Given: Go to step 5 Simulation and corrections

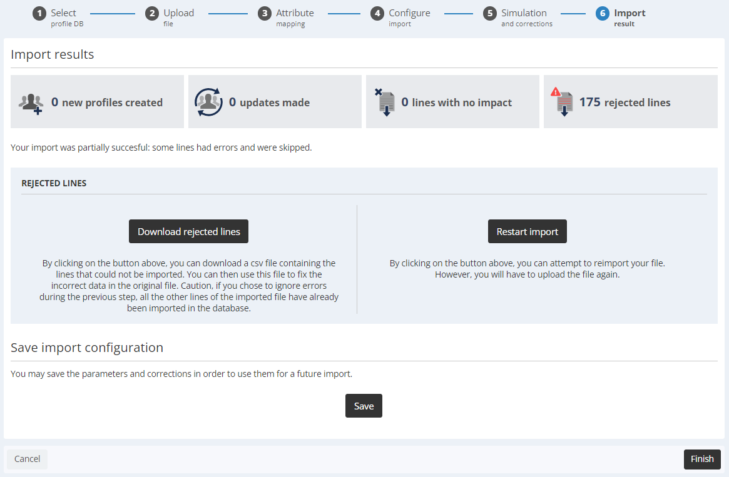Looking at the screenshot, I should (x=518, y=17).
